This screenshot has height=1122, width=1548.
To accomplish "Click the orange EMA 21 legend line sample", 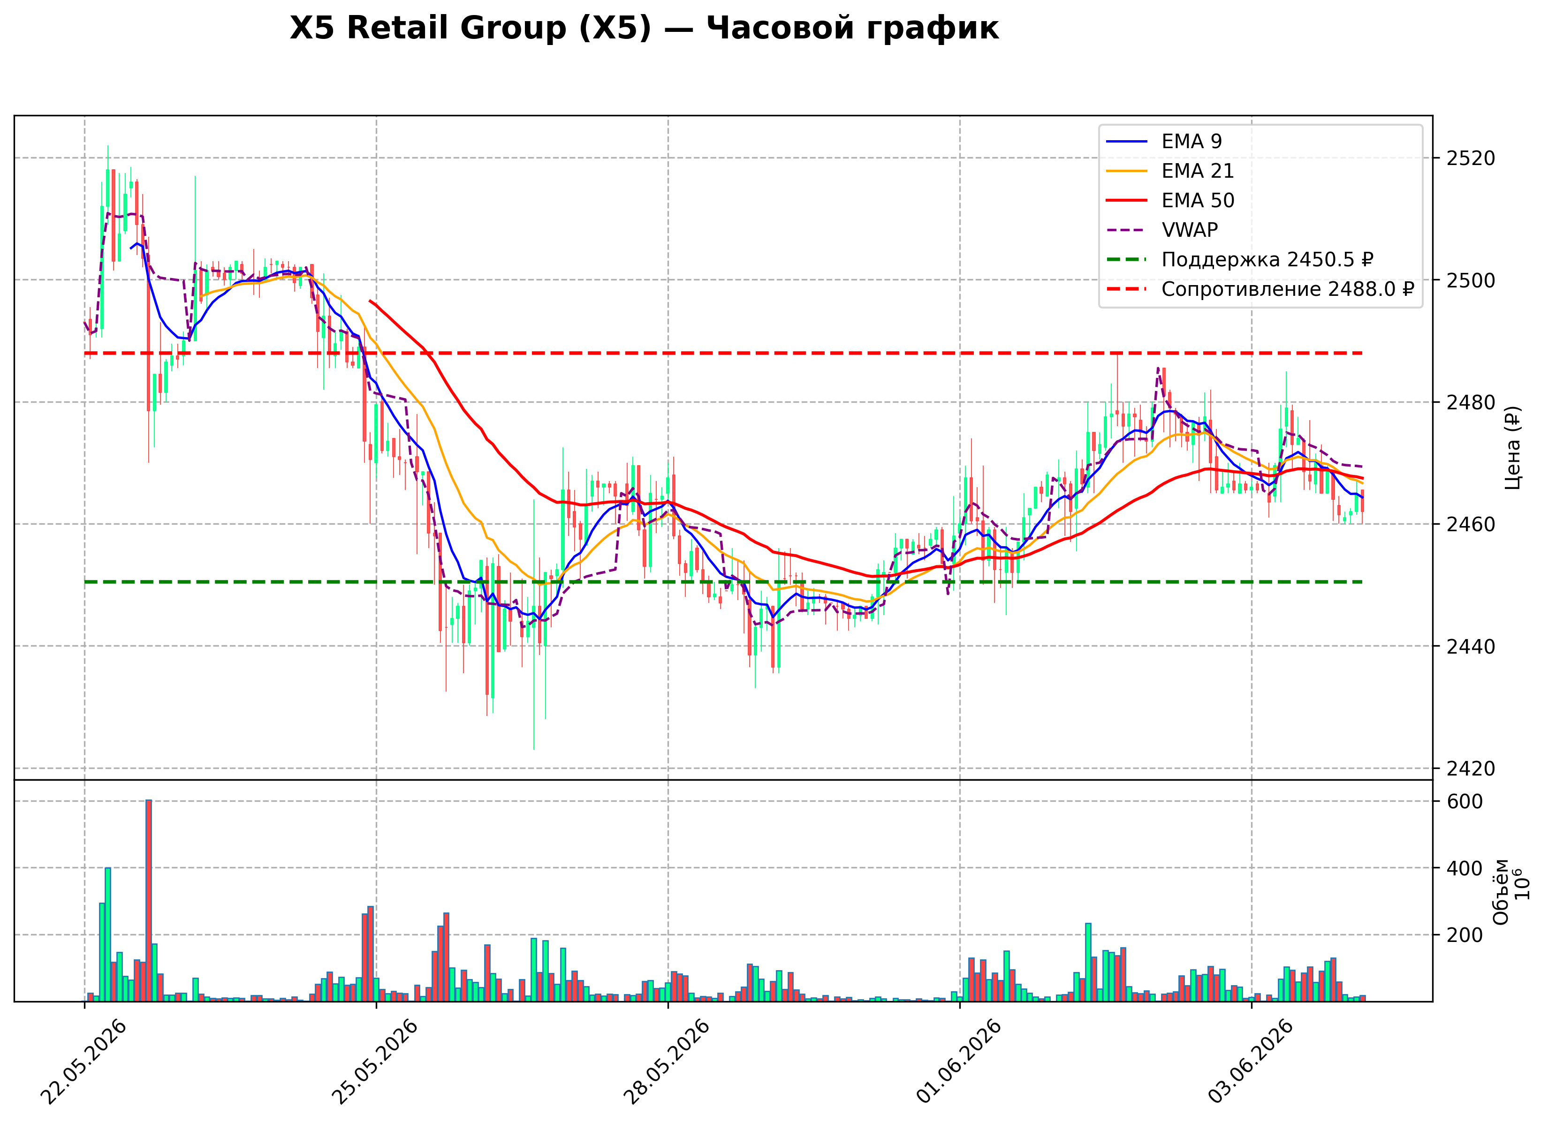I will tap(1127, 171).
